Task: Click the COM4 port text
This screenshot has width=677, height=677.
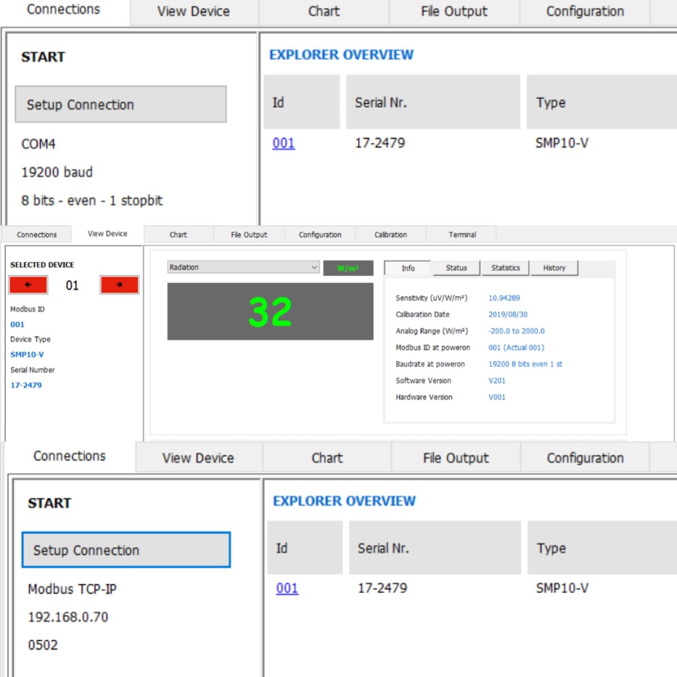Action: pyautogui.click(x=38, y=144)
